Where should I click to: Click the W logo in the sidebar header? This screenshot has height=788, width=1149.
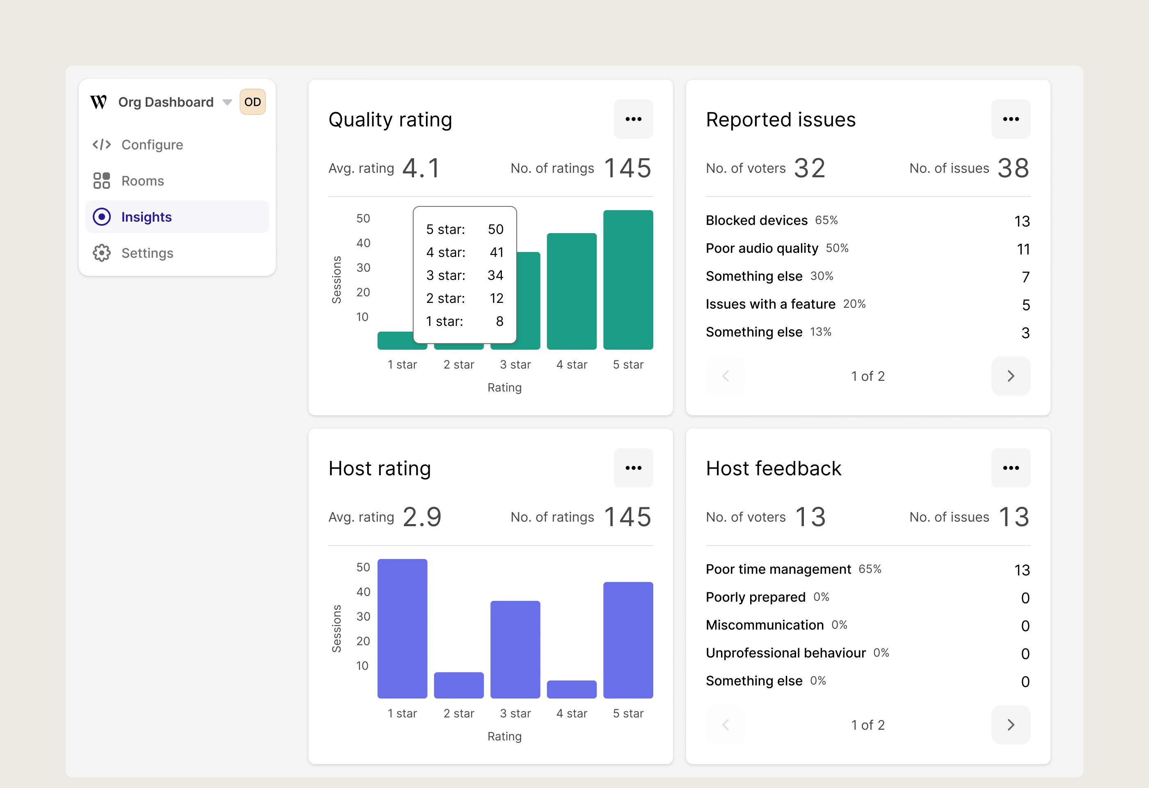point(98,102)
